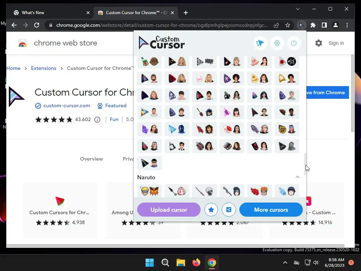Click the share page icon in address bar

coord(276,25)
